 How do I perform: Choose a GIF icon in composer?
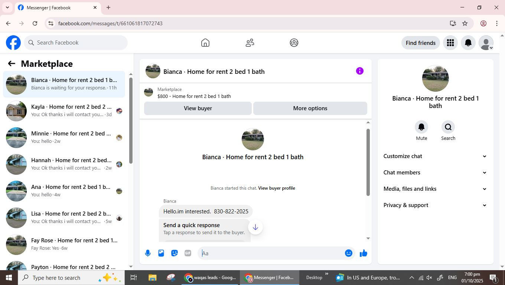pos(188,253)
